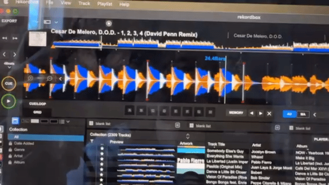Trigger hot cue pad D

click(x=164, y=111)
